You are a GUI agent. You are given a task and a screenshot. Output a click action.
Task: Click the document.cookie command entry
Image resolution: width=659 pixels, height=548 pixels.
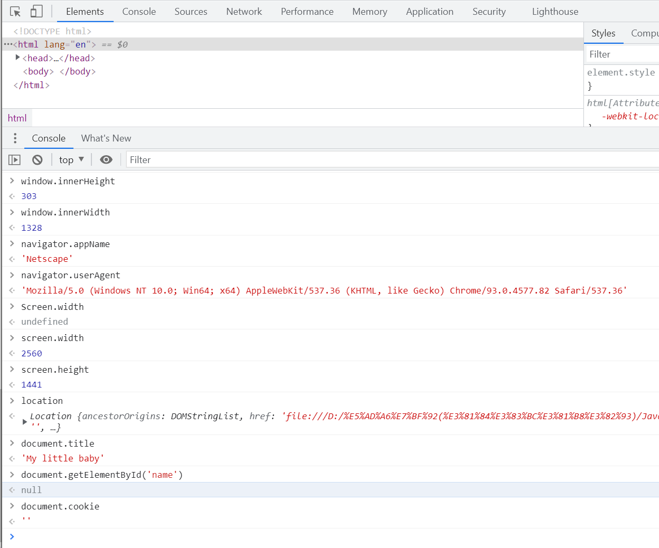(x=60, y=506)
